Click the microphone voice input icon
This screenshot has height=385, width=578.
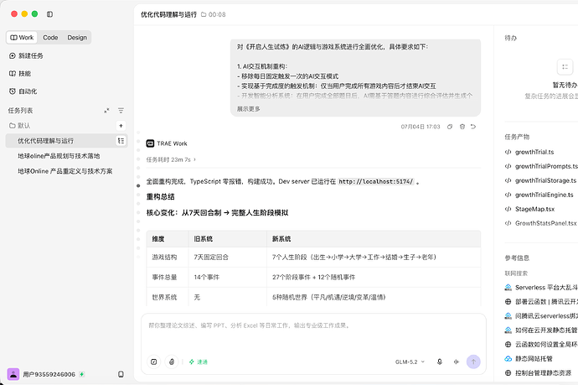tap(440, 362)
